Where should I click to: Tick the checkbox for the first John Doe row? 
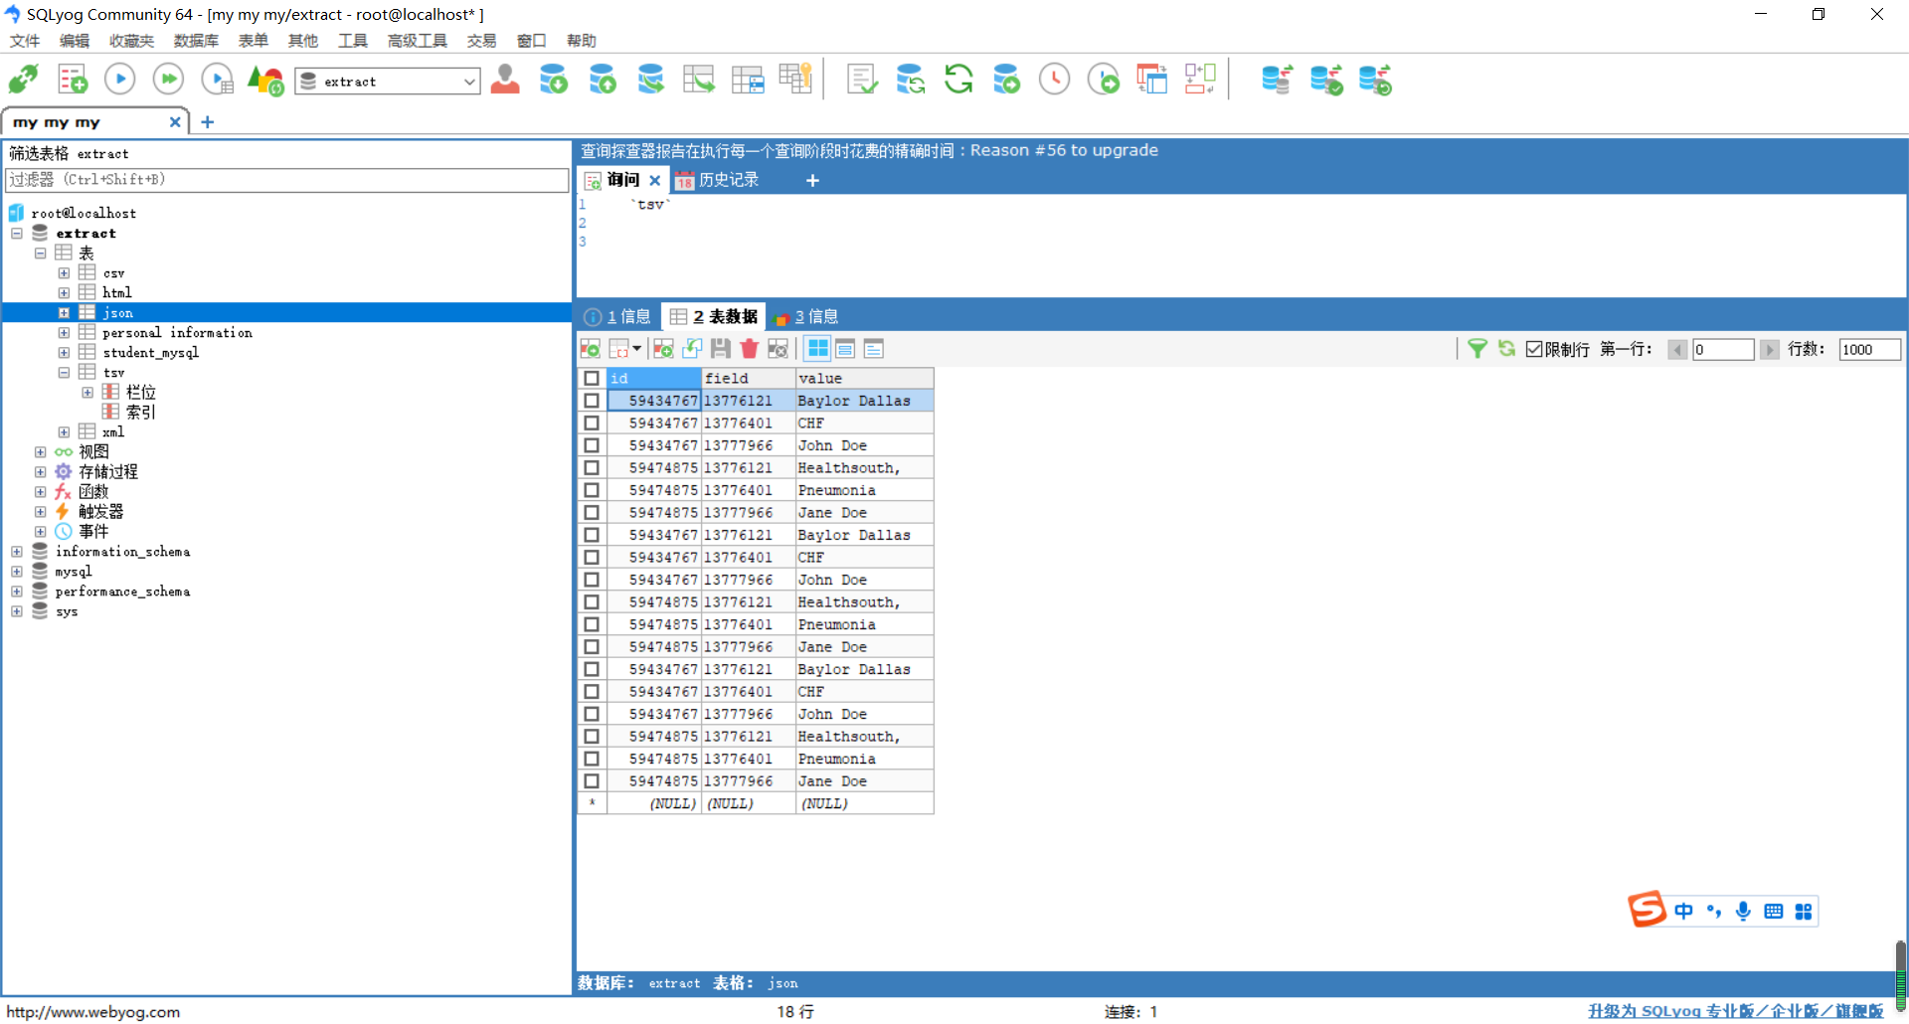pos(592,445)
